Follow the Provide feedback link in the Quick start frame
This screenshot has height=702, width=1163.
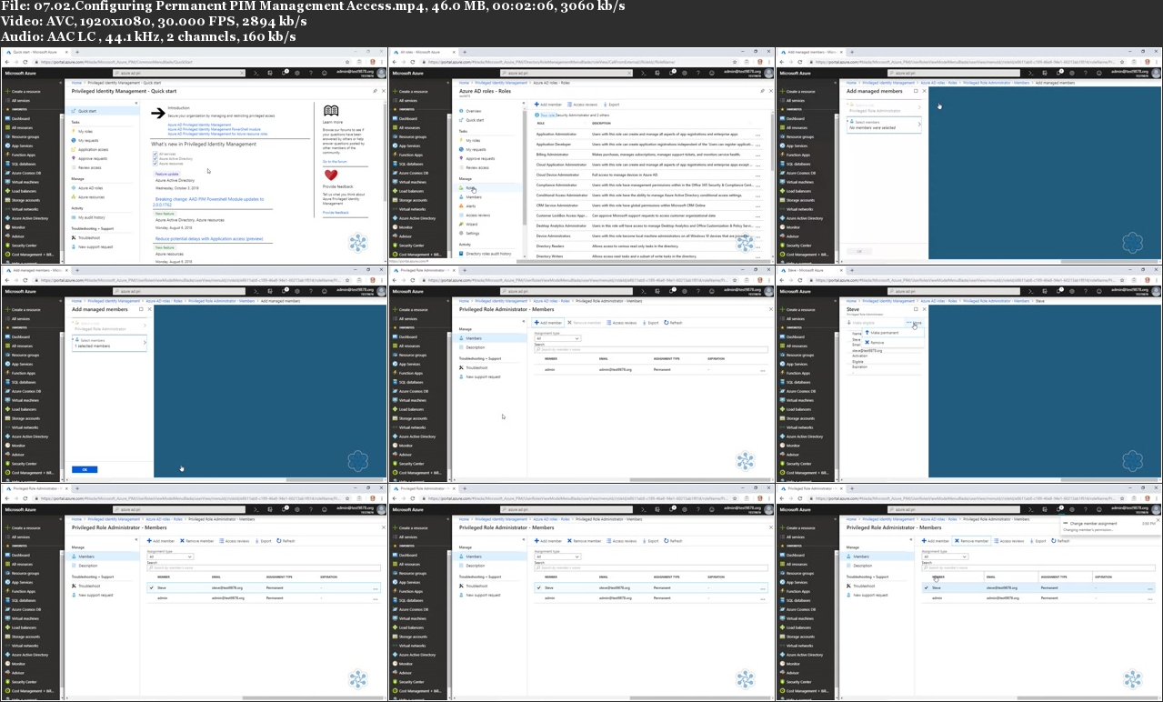[x=336, y=212]
